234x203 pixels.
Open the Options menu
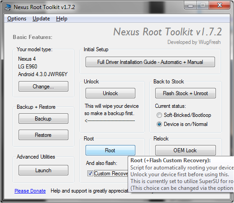coord(17,19)
